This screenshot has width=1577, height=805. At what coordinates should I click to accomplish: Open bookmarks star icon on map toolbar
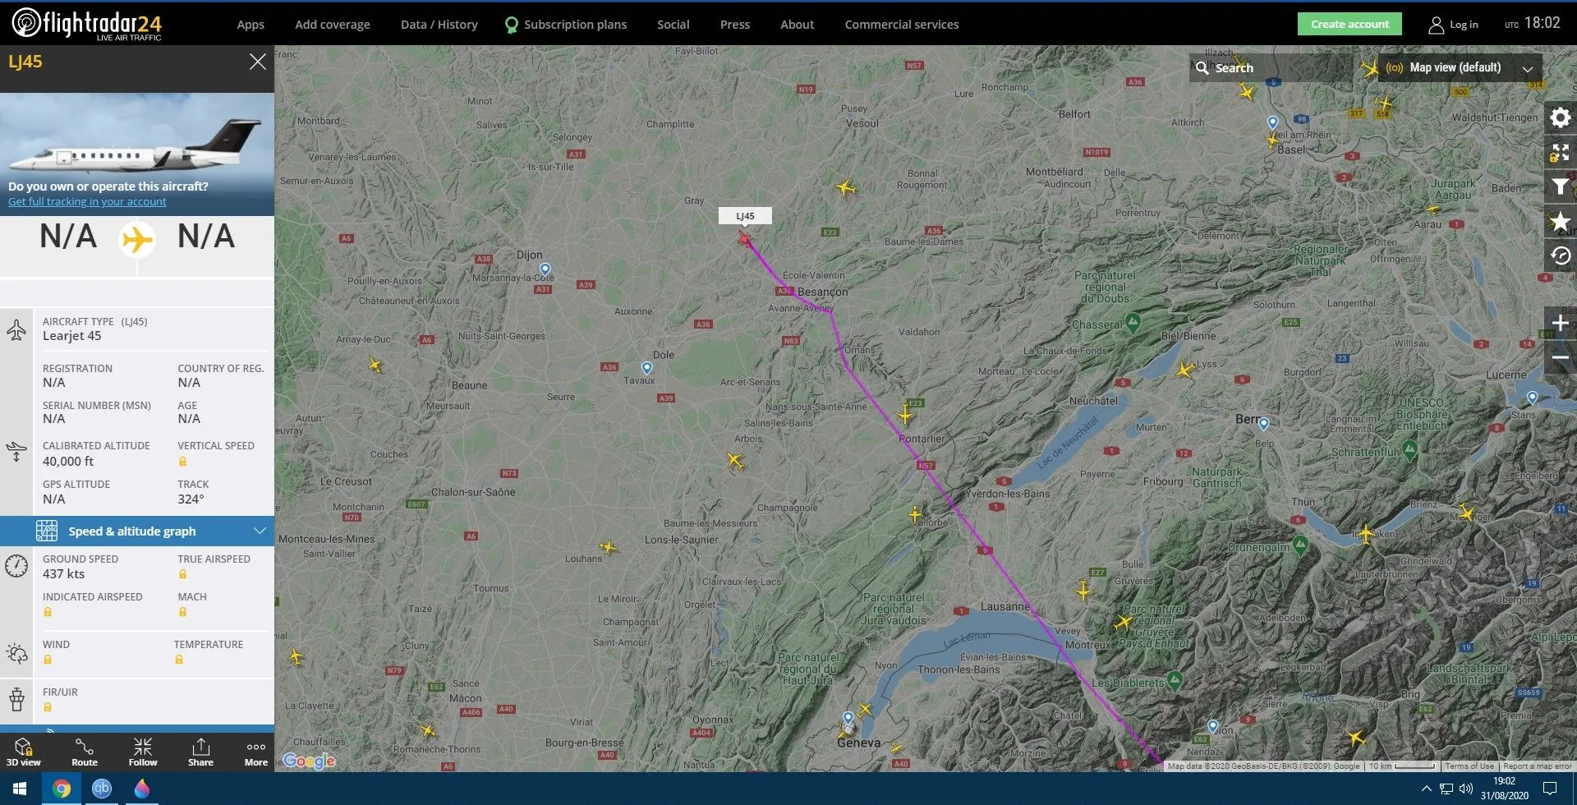pyautogui.click(x=1560, y=222)
